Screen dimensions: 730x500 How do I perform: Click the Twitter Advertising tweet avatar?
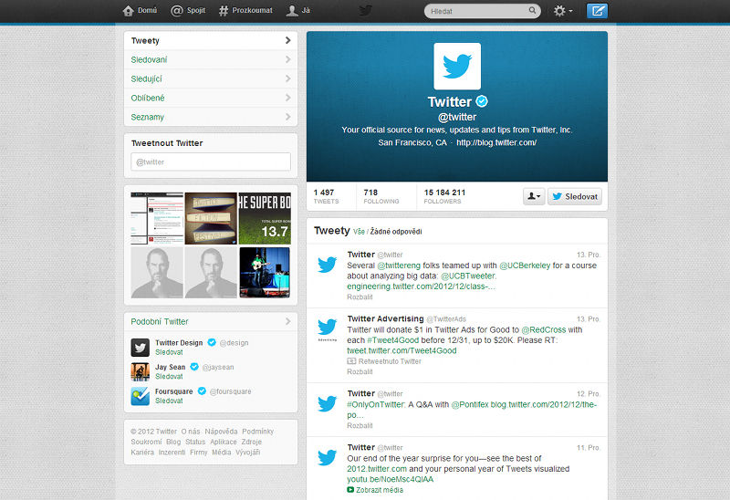click(328, 328)
